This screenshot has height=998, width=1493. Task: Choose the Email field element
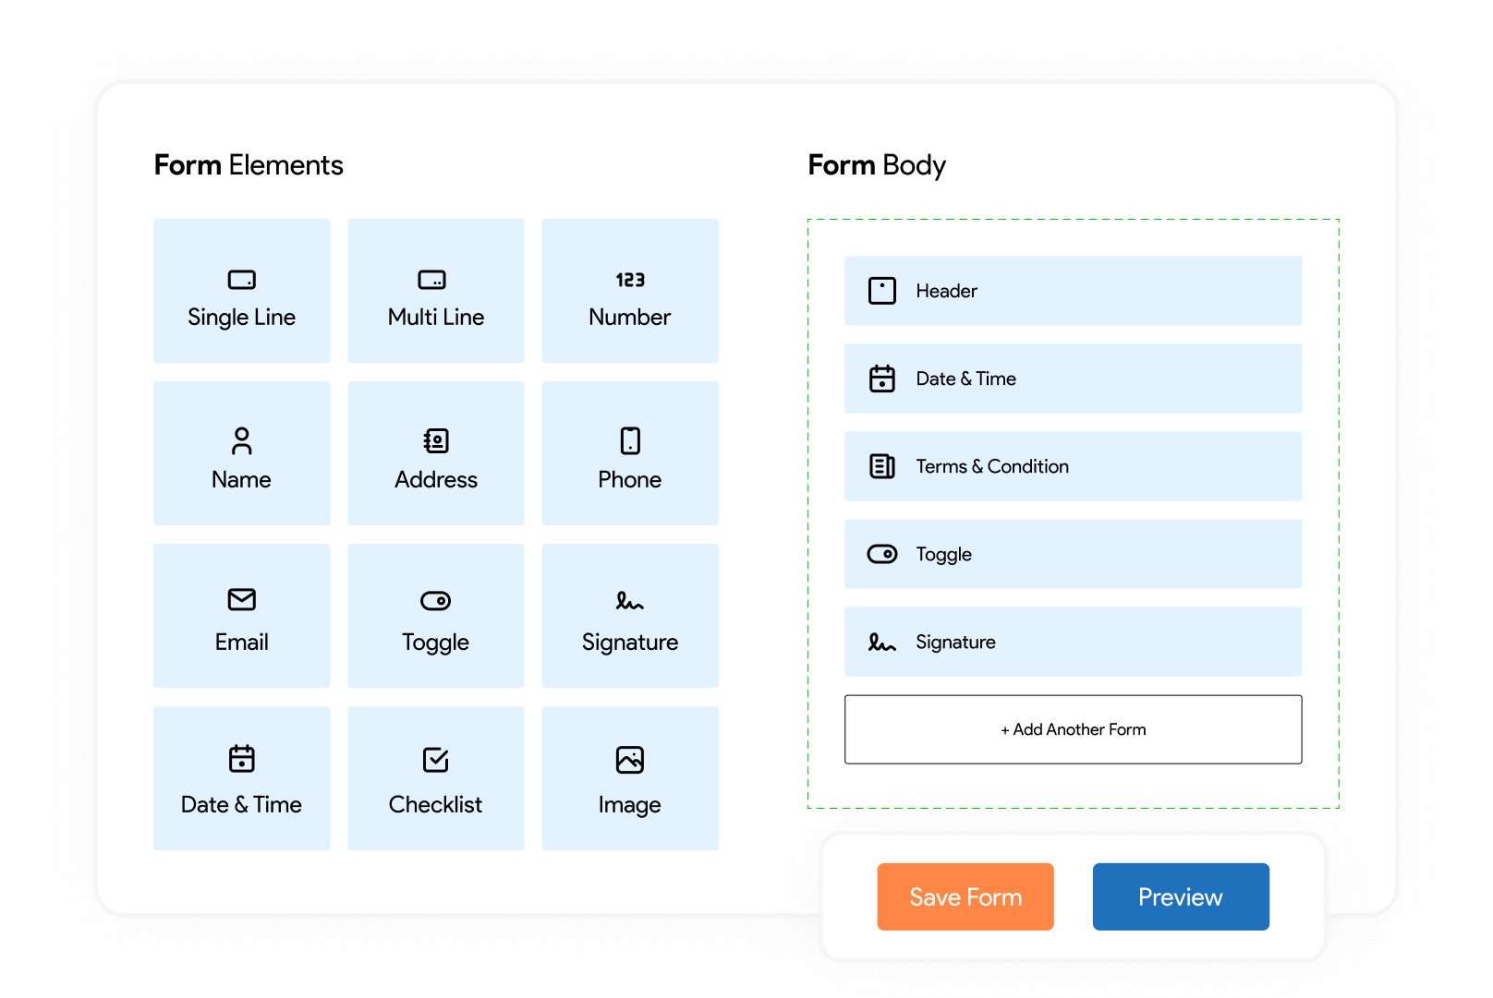[x=241, y=615]
